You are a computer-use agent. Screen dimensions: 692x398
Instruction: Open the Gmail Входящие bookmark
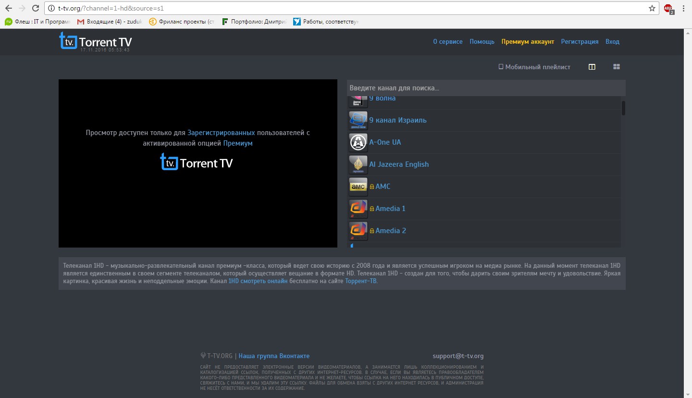tap(110, 22)
